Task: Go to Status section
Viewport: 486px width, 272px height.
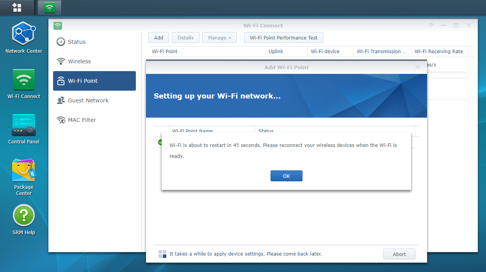Action: (77, 42)
